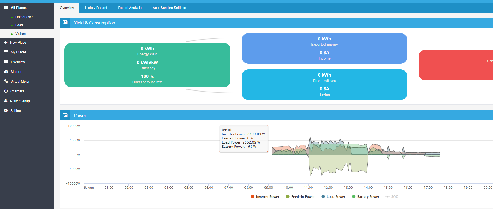
Task: Switch to Report Analysis tab
Action: (130, 8)
